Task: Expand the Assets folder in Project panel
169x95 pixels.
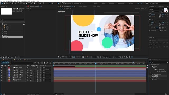Action: [1, 24]
